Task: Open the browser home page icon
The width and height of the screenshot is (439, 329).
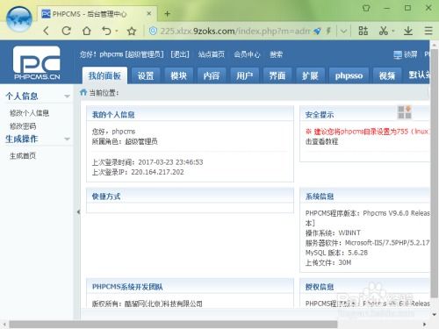Action: [87, 31]
